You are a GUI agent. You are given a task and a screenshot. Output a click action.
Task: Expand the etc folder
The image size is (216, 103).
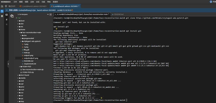[x=18, y=27]
